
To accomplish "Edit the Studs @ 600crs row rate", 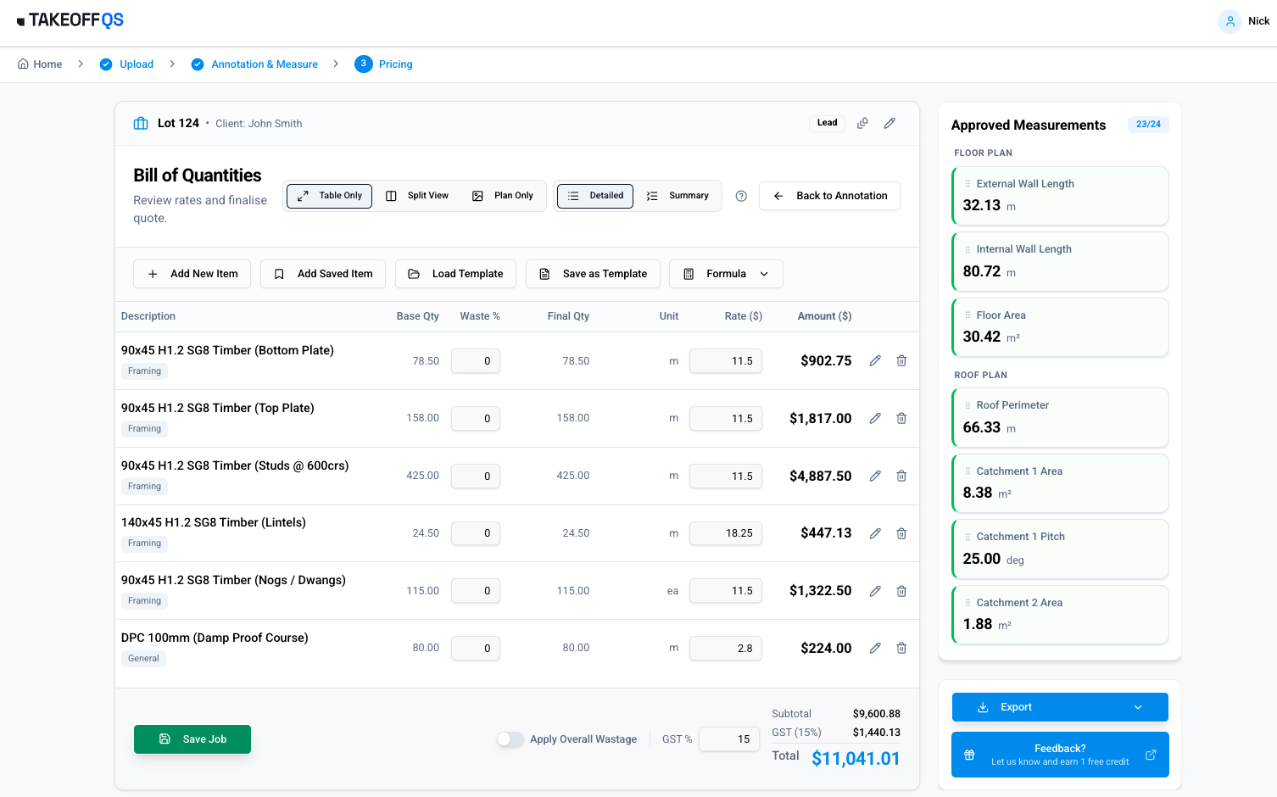I will (x=725, y=476).
